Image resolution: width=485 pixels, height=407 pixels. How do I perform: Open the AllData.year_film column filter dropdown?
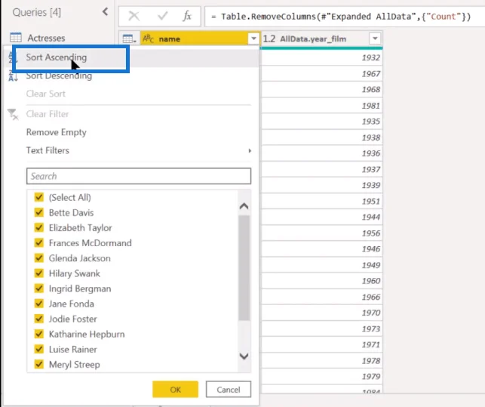[375, 39]
